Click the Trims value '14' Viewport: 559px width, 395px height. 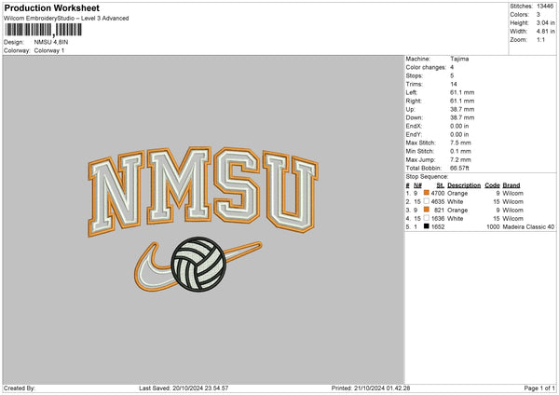[x=454, y=84]
